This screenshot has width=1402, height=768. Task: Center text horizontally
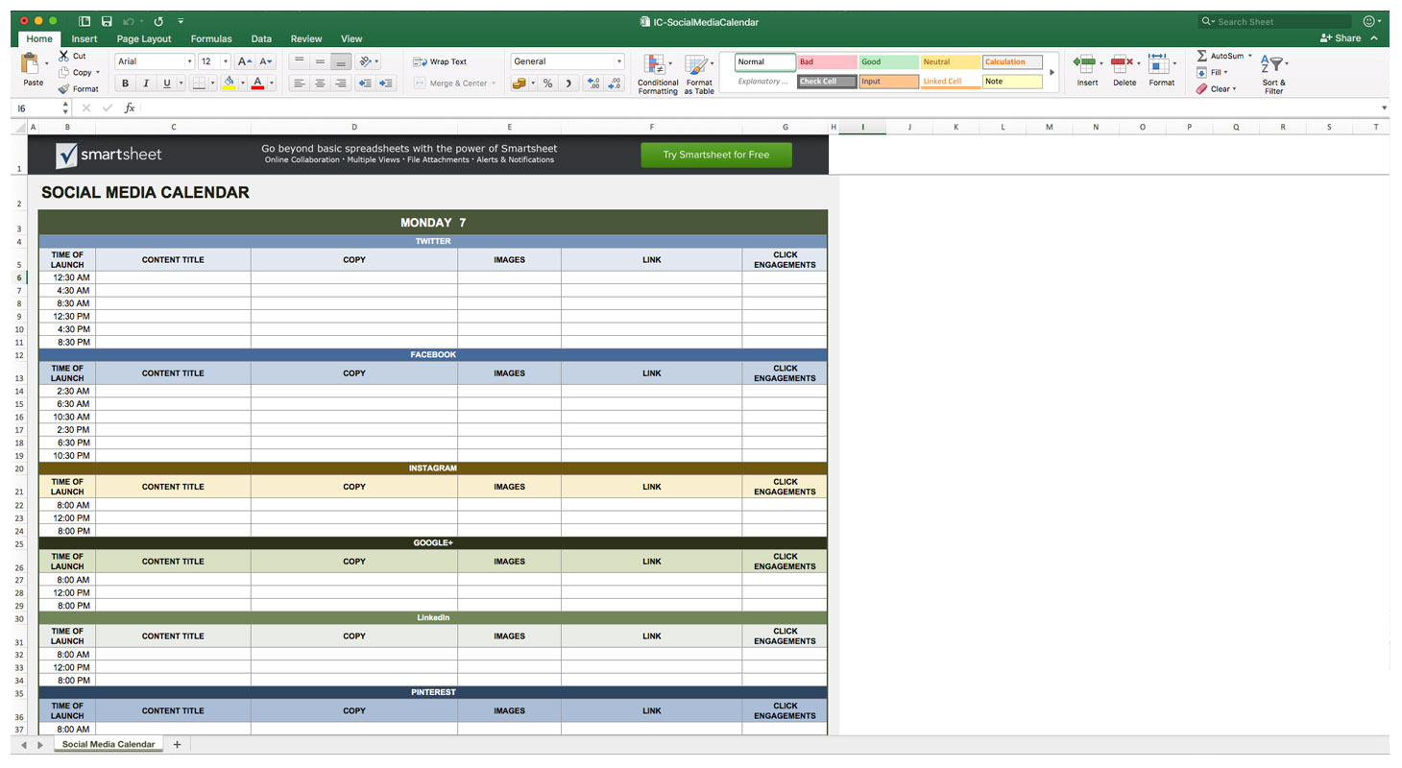click(x=320, y=84)
